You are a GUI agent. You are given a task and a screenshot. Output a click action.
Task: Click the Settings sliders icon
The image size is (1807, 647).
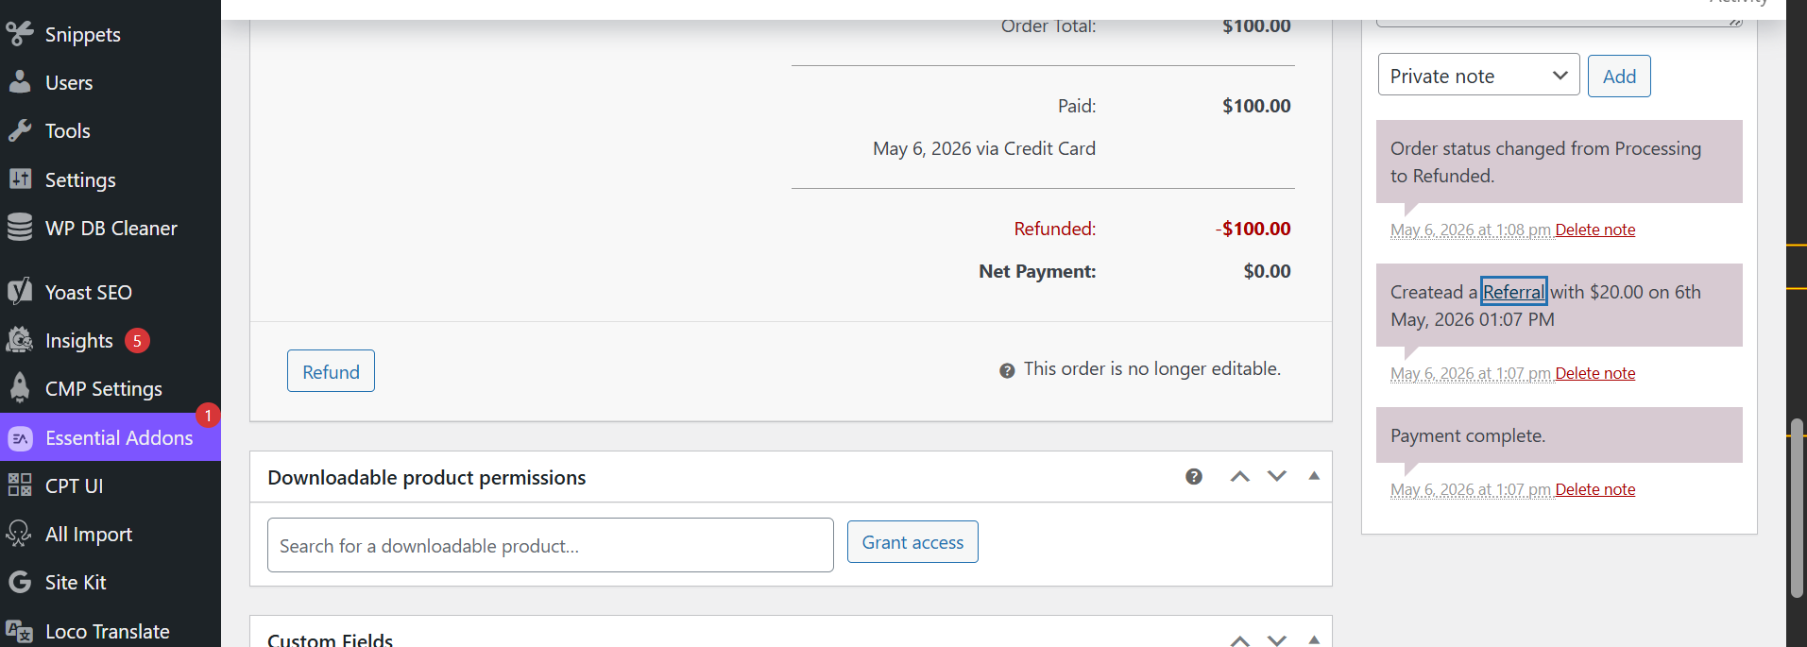20,179
